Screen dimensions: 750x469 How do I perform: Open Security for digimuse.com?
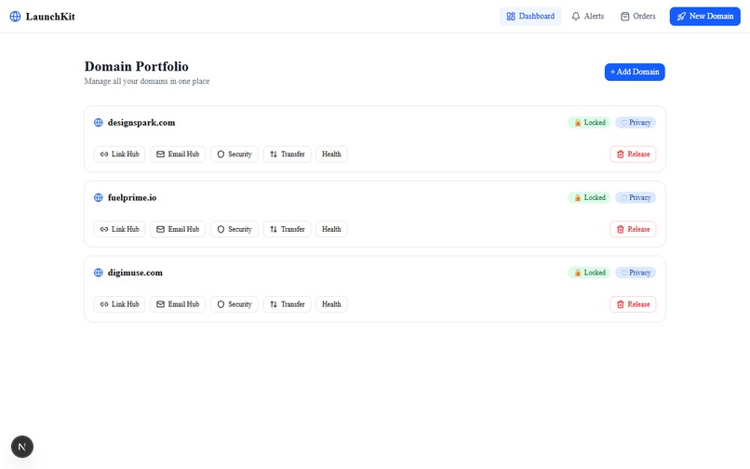coord(234,304)
